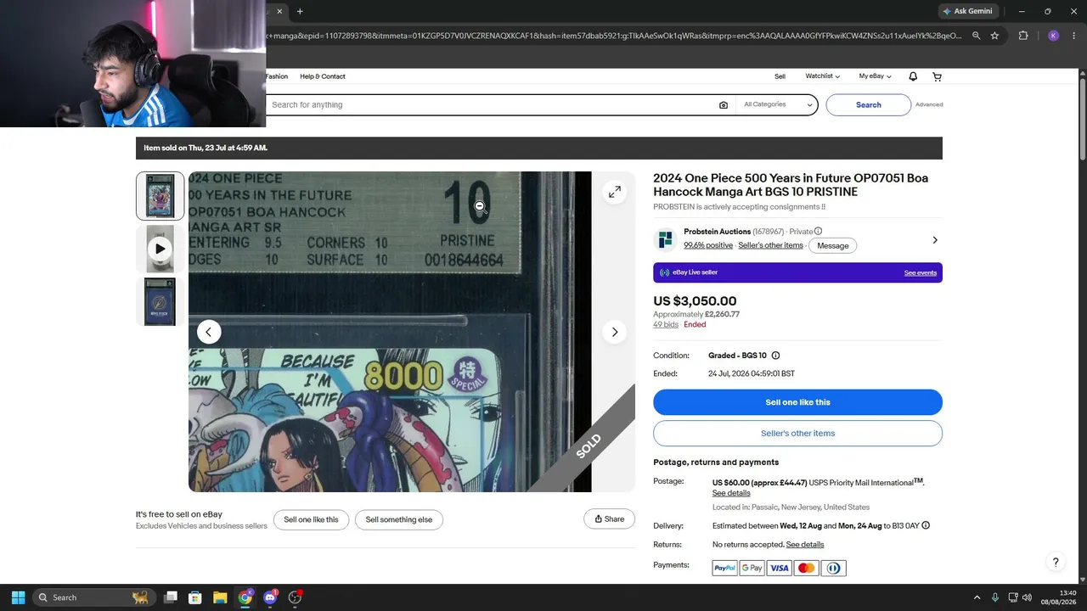Open See events for eBay Live
Viewport: 1087px width, 611px height.
(921, 273)
